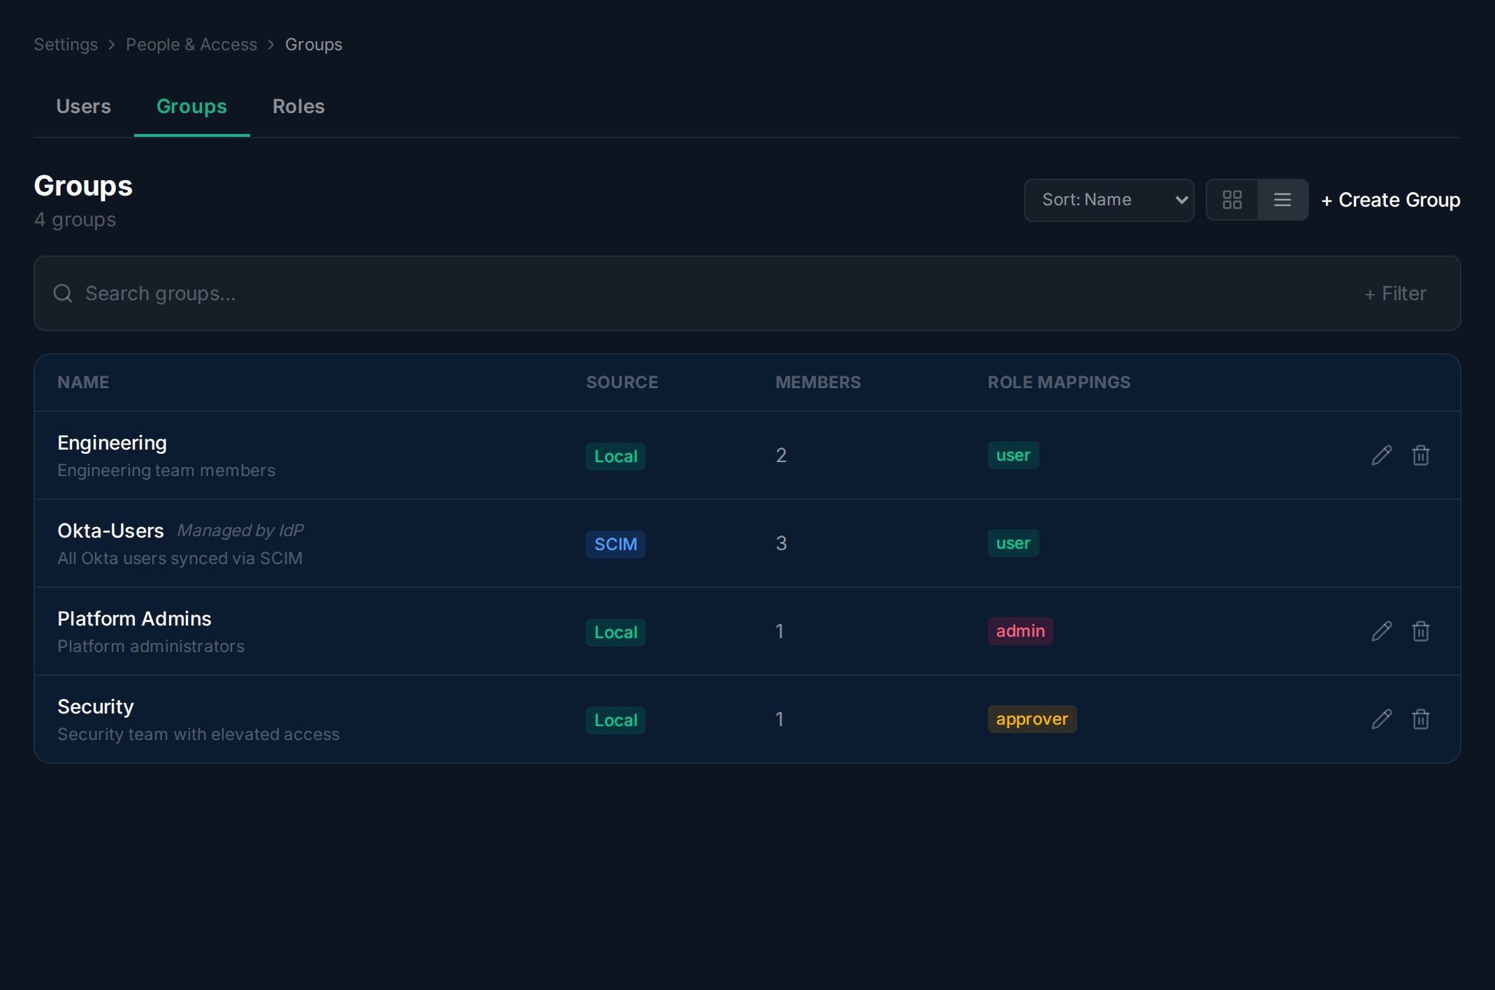Click member count 3 for Okta-Users
This screenshot has height=990, width=1495.
[781, 543]
